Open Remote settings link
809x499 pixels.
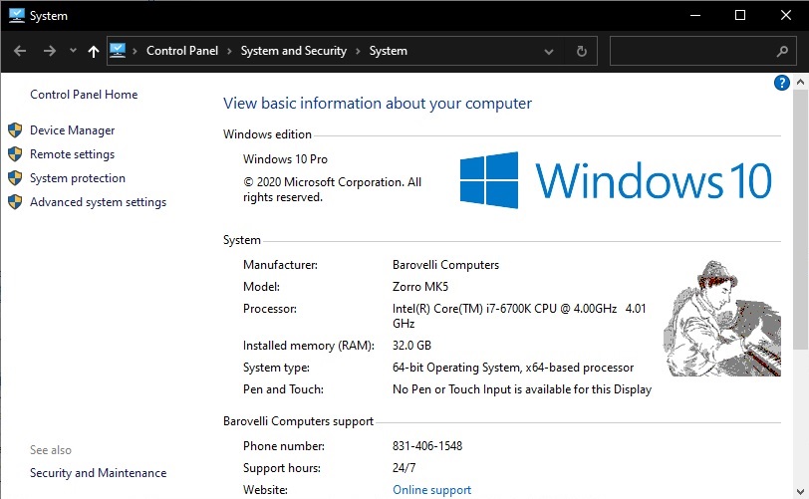[72, 154]
